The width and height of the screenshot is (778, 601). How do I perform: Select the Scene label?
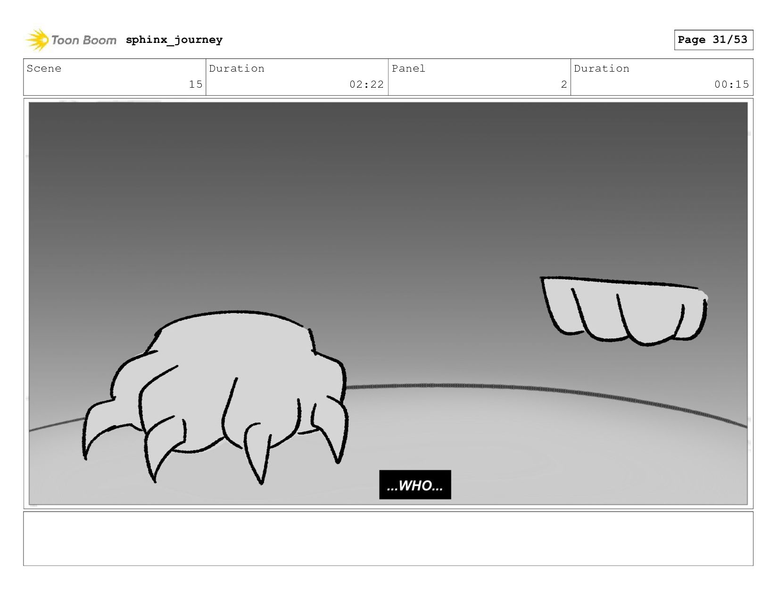pos(44,68)
